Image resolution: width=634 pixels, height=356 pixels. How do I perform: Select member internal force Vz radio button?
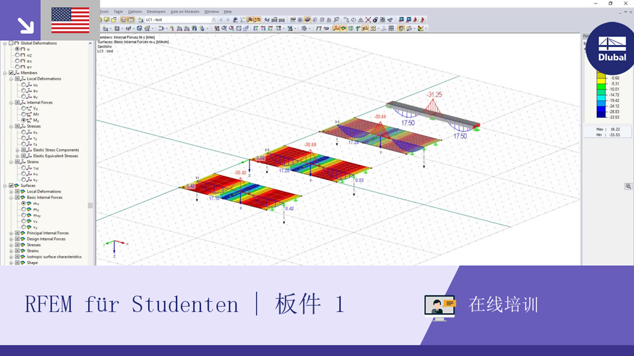pyautogui.click(x=24, y=108)
